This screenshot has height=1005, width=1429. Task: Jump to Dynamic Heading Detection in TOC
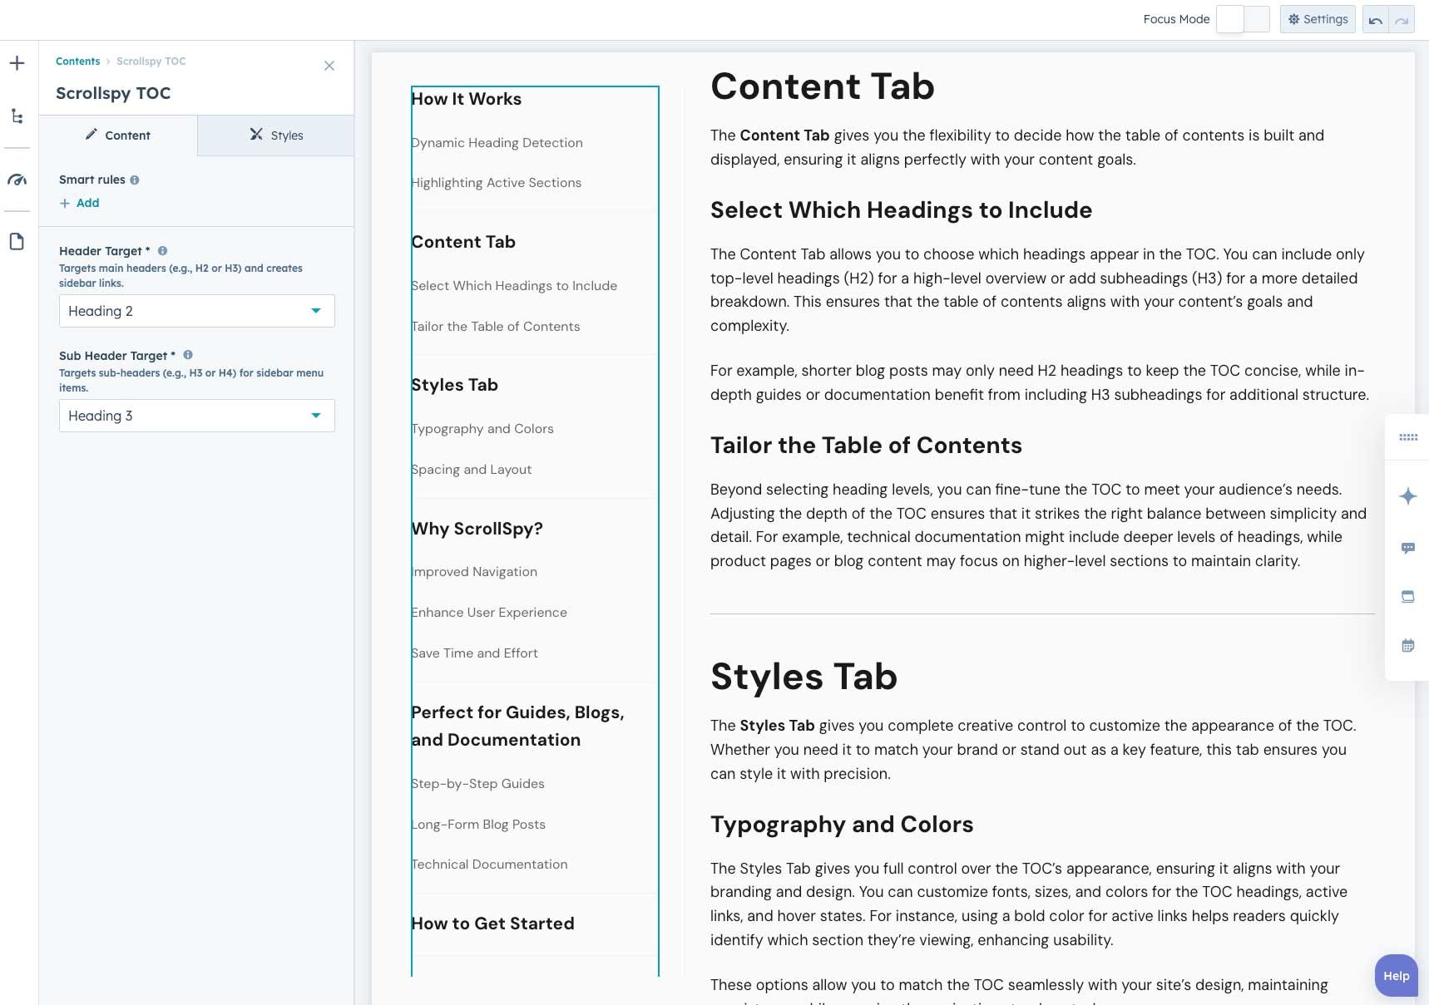497,143
